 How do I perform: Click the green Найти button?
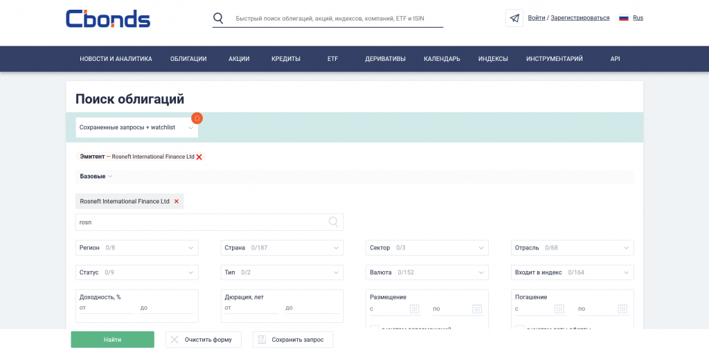coord(113,340)
